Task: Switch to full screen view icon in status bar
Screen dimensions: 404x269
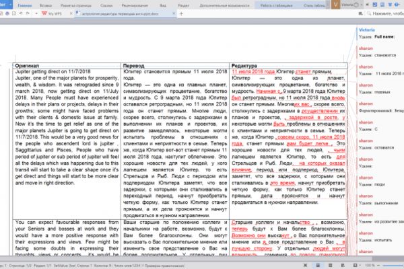Action: click(x=305, y=265)
